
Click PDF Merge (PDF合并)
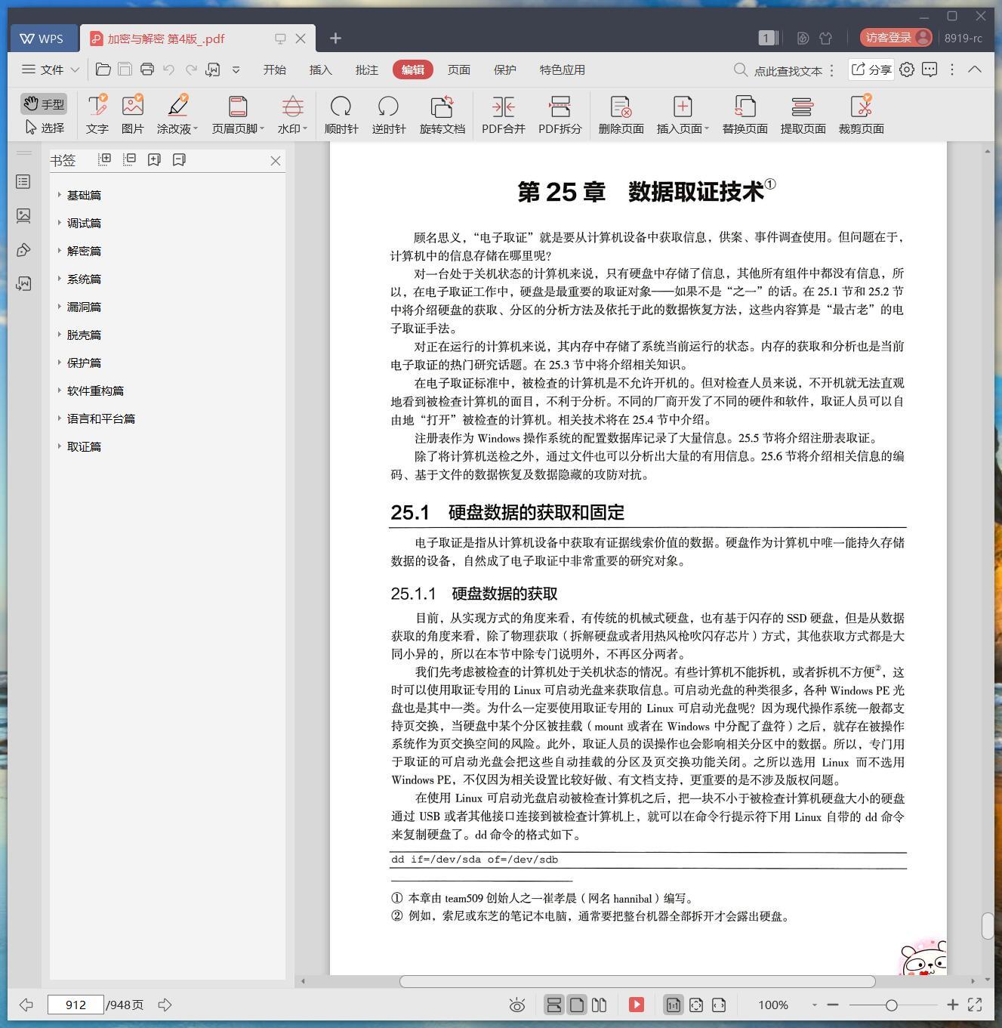[503, 115]
